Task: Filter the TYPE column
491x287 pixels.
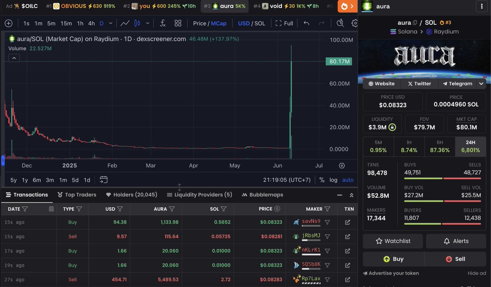Action: coord(79,209)
